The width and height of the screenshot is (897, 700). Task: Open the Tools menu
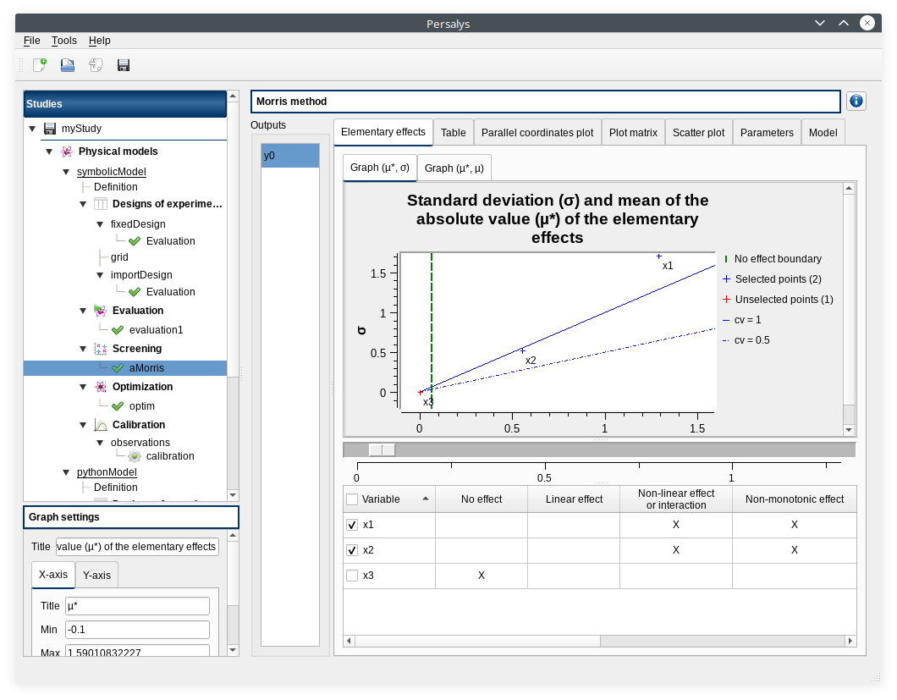pyautogui.click(x=64, y=41)
